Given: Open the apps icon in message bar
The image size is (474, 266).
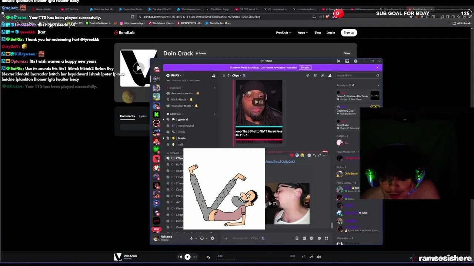Looking at the screenshot, I should click(326, 238).
